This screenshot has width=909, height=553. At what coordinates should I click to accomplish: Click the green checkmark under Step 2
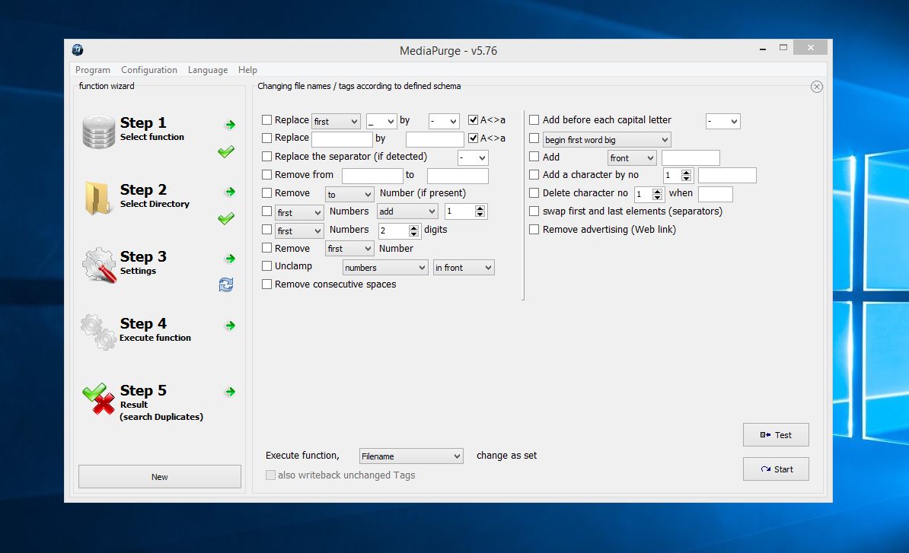coord(226,218)
